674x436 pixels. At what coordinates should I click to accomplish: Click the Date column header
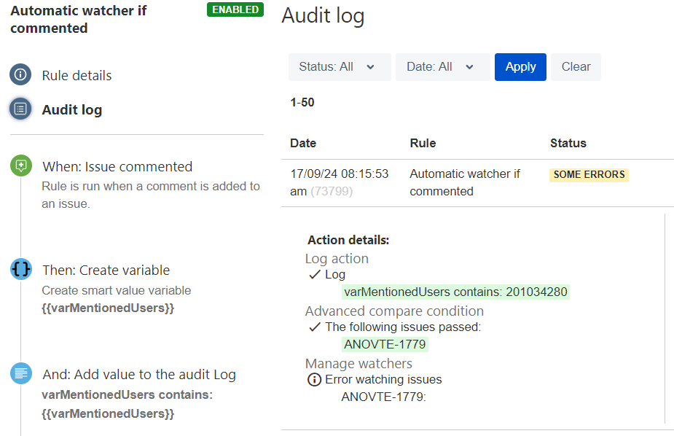pos(303,143)
